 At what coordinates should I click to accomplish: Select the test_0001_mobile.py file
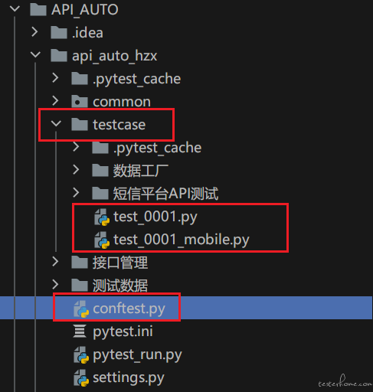pos(182,240)
